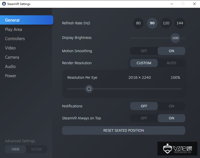200x158 pixels.
Task: Choose the 120 Hz refresh rate
Action: (x=166, y=23)
